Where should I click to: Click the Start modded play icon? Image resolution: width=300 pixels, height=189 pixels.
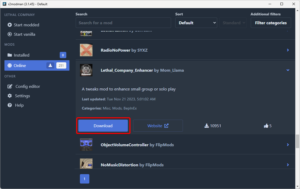10,25
